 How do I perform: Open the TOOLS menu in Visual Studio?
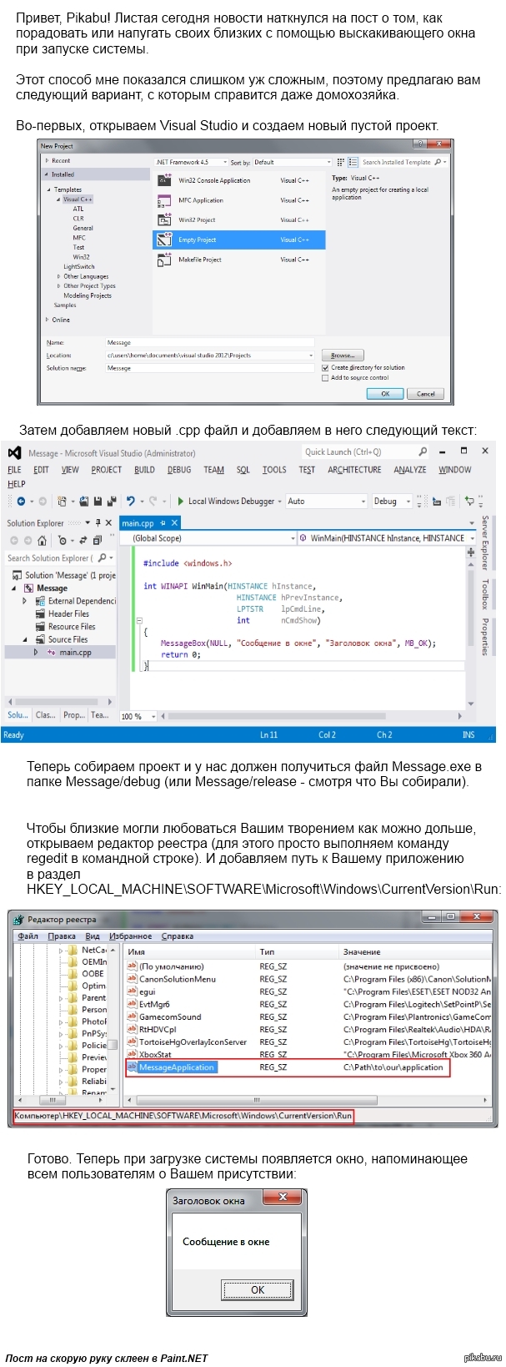pyautogui.click(x=274, y=470)
